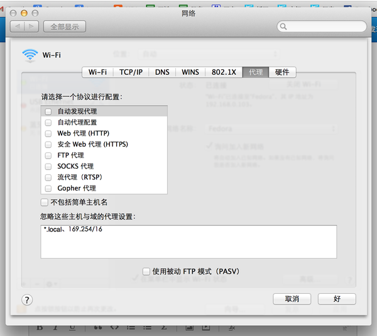Select the 802.1X tab

(224, 72)
